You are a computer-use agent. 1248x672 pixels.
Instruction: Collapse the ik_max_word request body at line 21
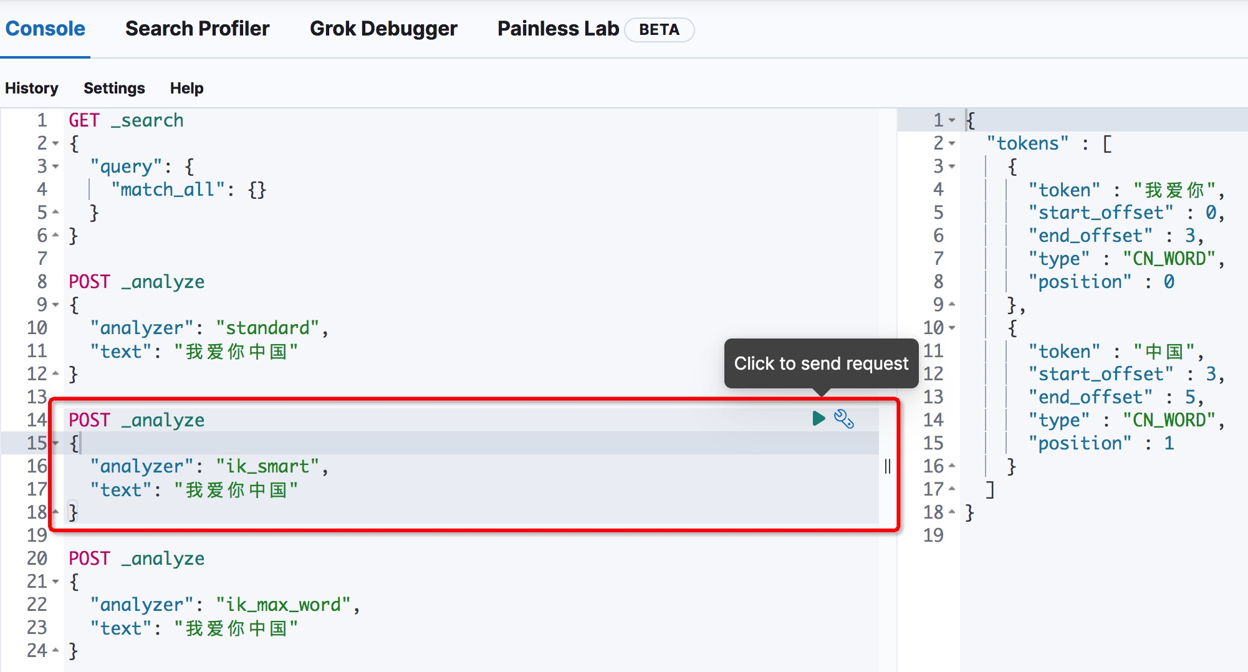click(x=55, y=582)
